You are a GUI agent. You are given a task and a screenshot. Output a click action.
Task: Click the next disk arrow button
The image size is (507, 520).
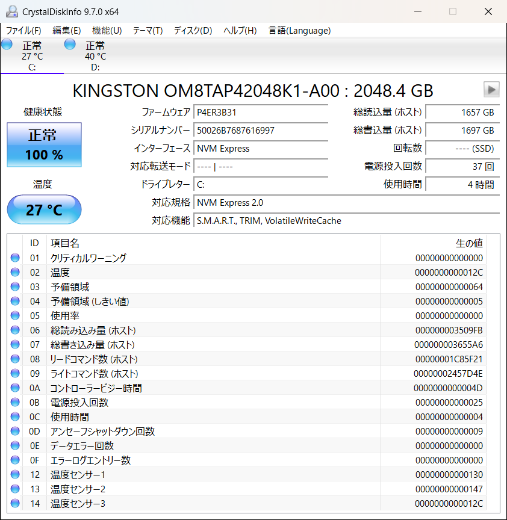(x=491, y=90)
